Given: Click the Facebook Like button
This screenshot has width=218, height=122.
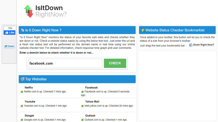Looking at the screenshot, I should coord(10,33).
